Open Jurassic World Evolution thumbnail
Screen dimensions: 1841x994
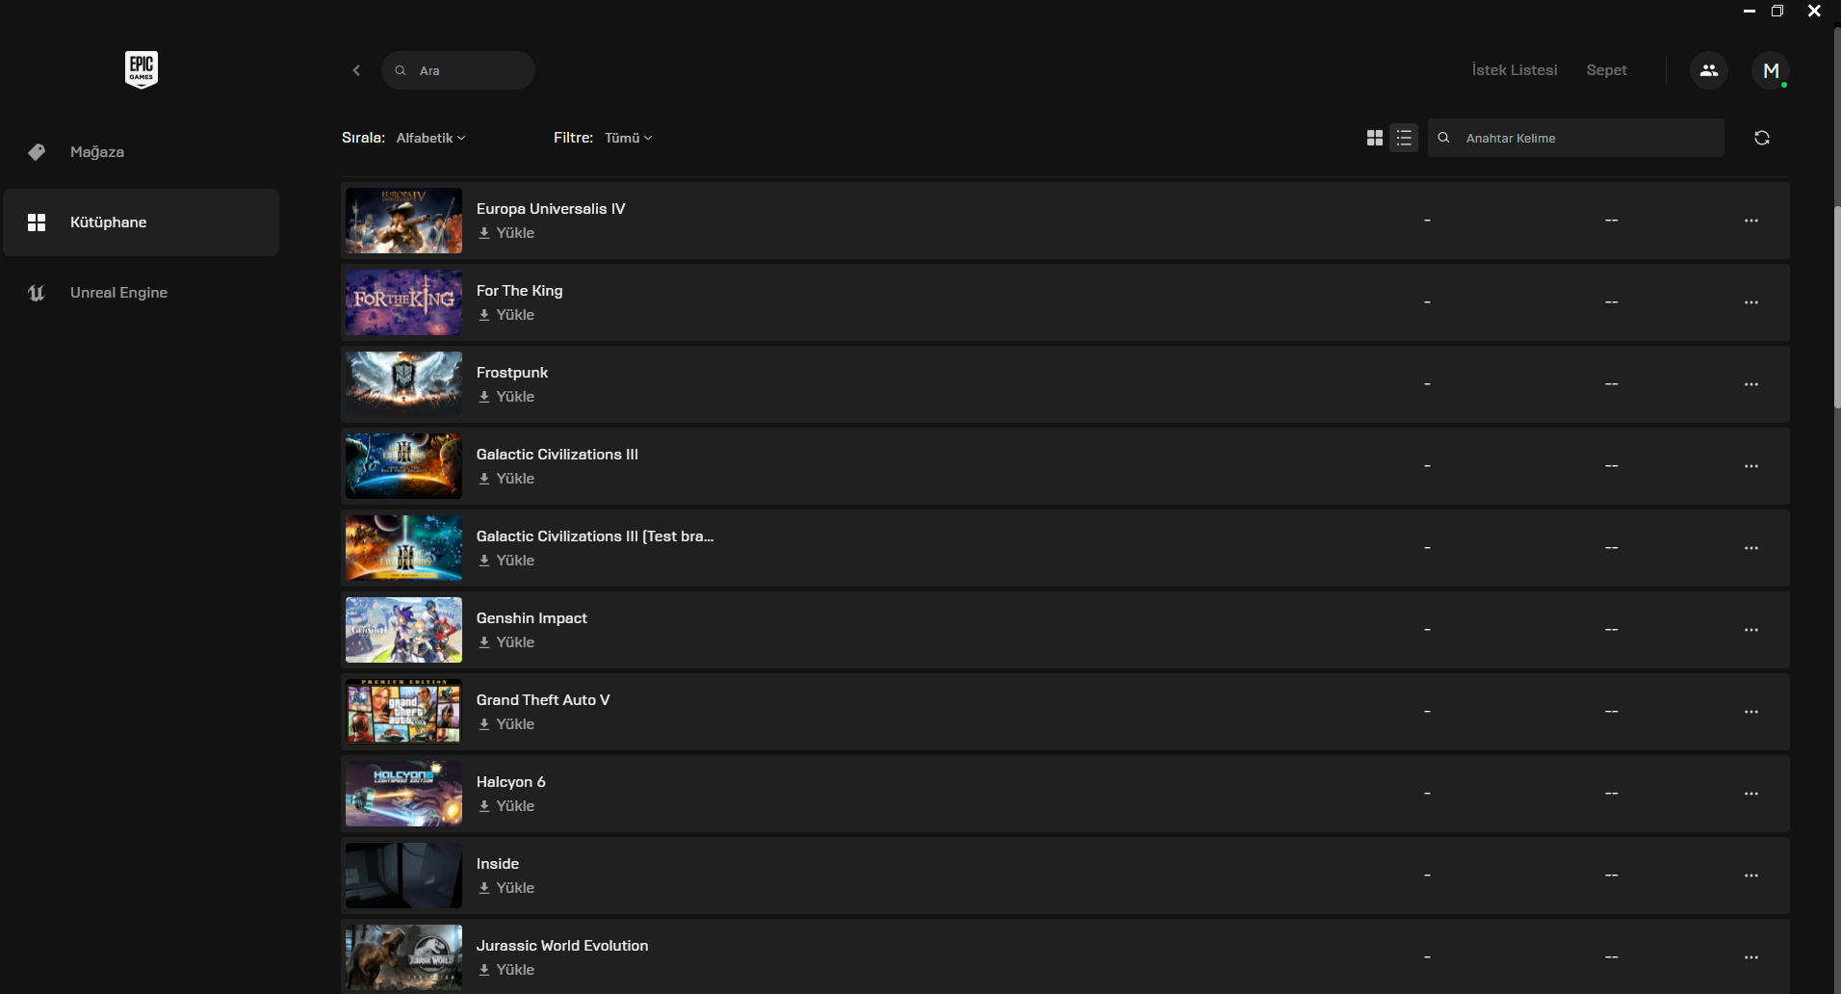tap(403, 957)
